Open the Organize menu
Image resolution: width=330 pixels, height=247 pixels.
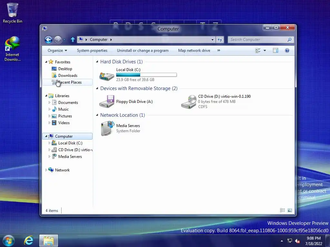click(57, 50)
